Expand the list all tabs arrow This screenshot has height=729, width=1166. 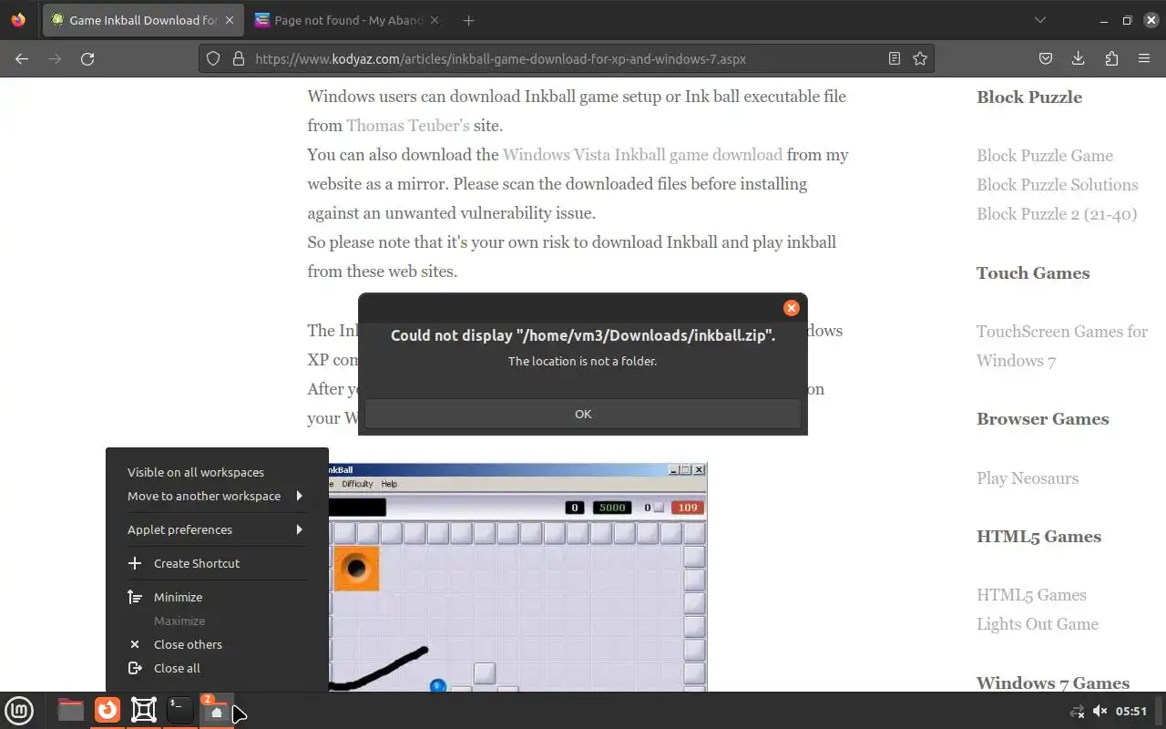pyautogui.click(x=1040, y=20)
